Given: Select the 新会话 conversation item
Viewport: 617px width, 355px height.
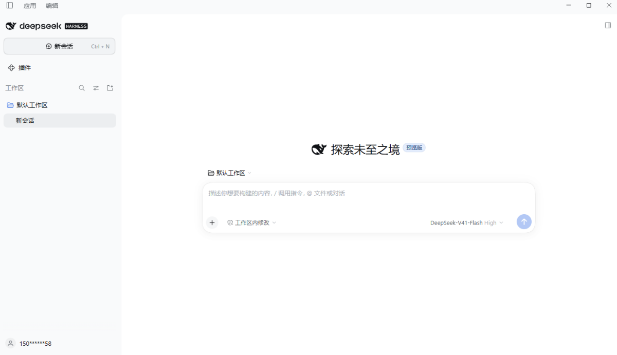Looking at the screenshot, I should pos(60,120).
